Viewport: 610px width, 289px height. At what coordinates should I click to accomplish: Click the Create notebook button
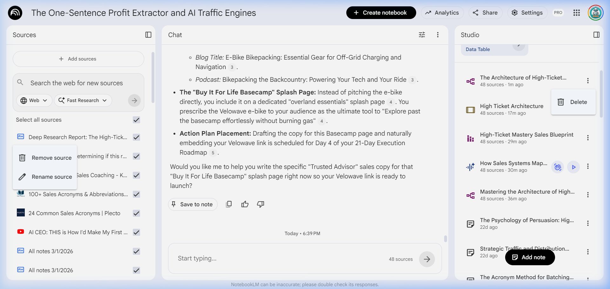381,13
